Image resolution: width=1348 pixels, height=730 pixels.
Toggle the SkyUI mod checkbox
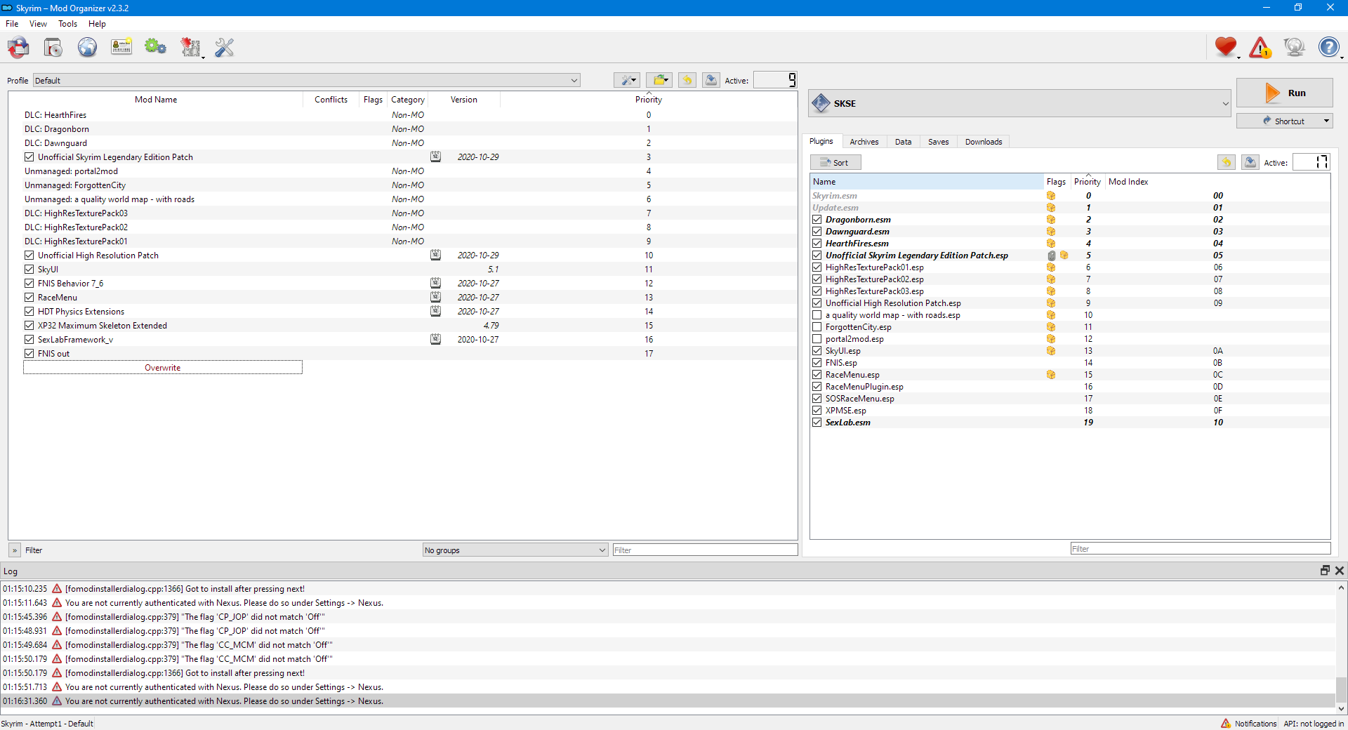(29, 270)
